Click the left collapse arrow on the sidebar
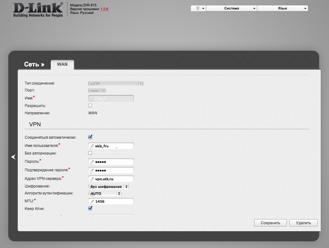The image size is (329, 248). point(13,157)
